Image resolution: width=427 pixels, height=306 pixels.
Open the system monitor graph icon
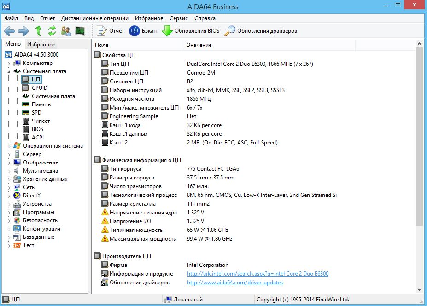[x=80, y=31]
